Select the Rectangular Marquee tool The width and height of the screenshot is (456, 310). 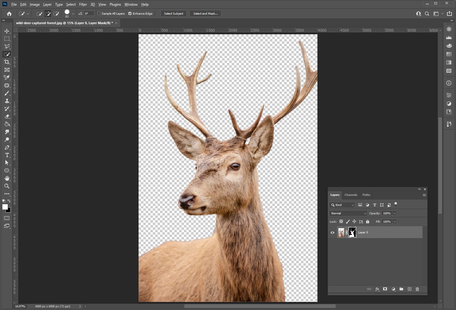tap(7, 39)
